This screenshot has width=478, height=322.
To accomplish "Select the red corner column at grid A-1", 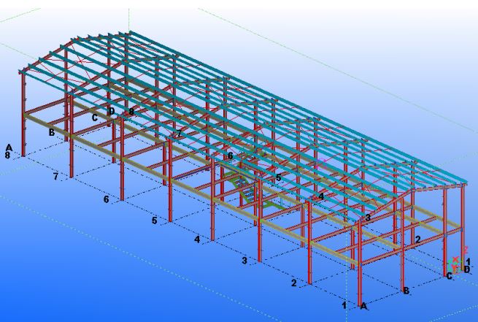I will tap(358, 263).
